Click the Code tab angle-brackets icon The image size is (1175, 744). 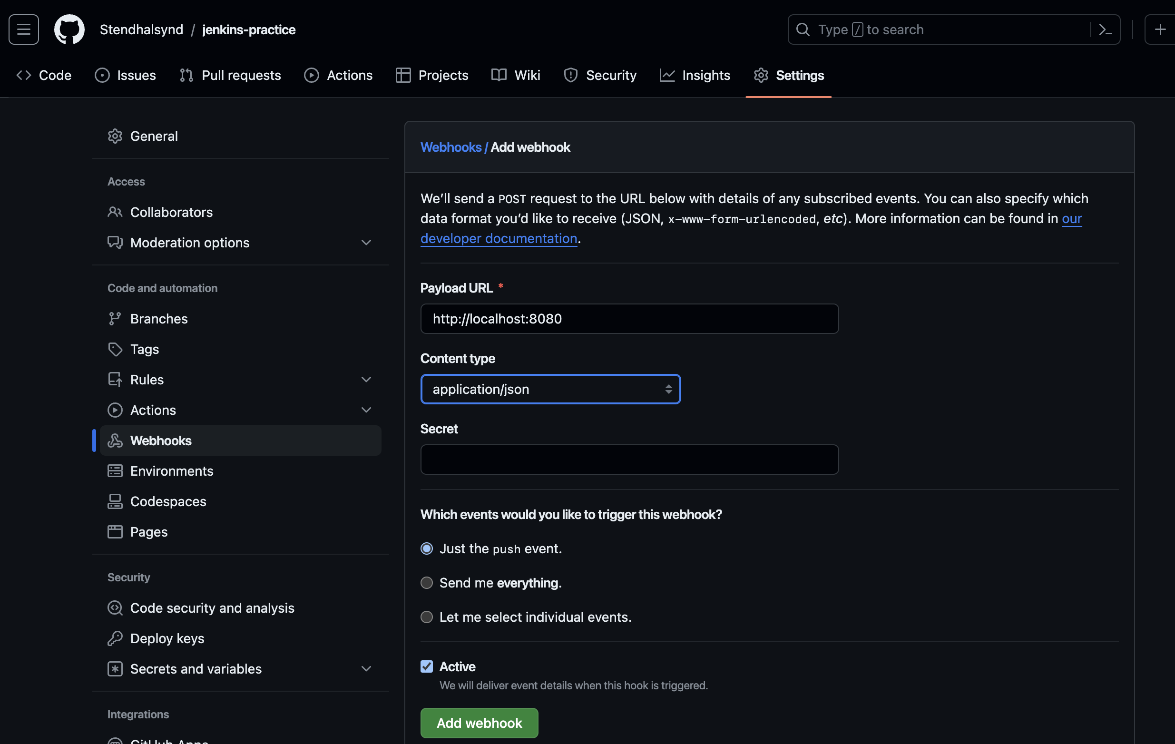coord(23,75)
